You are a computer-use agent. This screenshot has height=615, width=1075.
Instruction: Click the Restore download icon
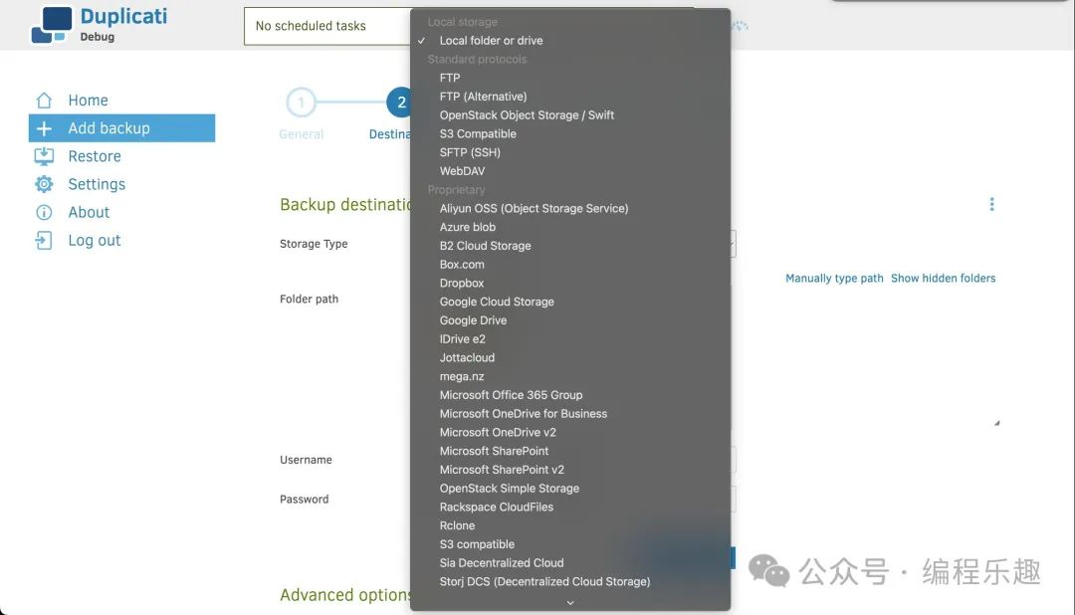pyautogui.click(x=44, y=156)
